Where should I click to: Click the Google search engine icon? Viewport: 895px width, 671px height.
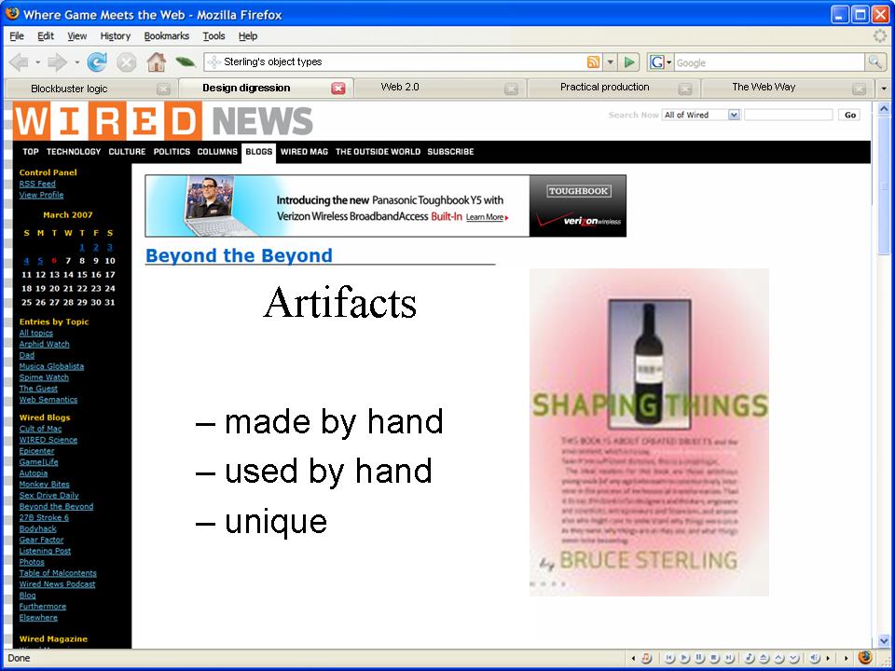(657, 62)
